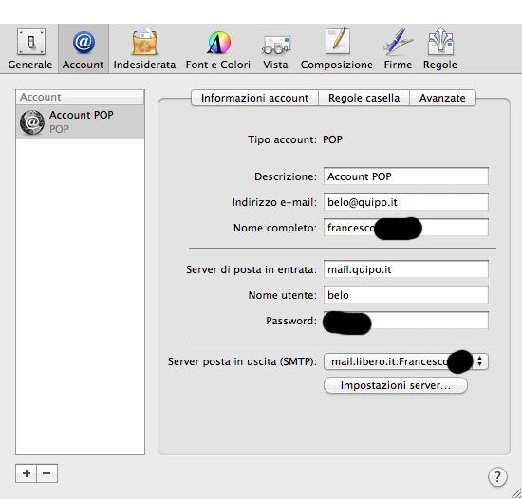Screen dimensions: 522x499
Task: Open the SMTP outgoing server dropdown
Action: pyautogui.click(x=406, y=361)
